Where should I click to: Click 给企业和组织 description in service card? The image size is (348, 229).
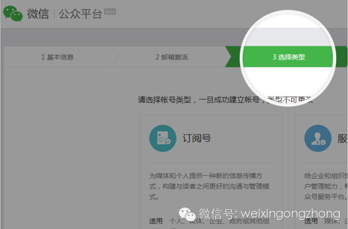[326, 187]
